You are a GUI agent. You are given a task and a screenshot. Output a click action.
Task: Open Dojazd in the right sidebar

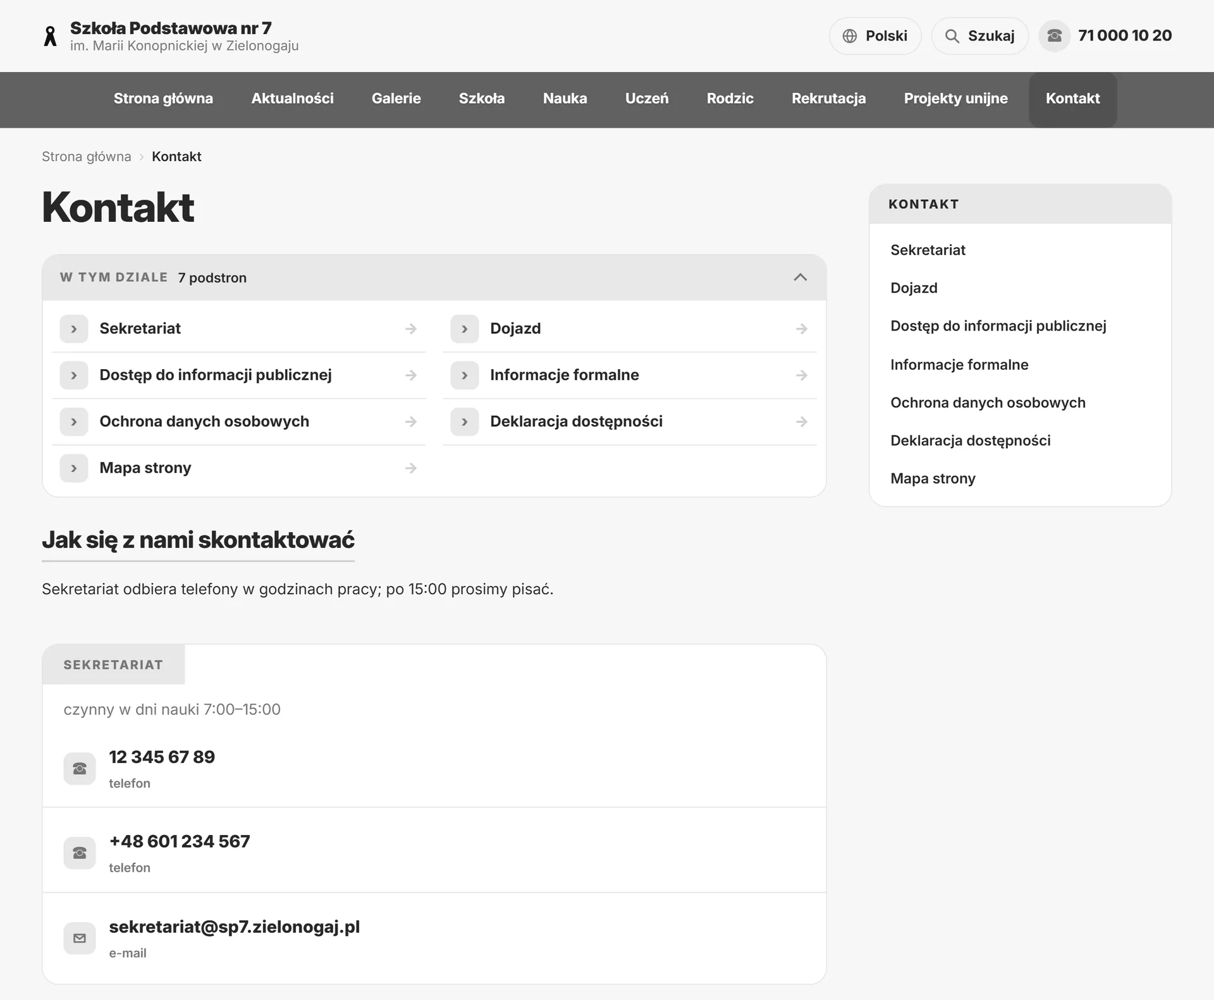[914, 288]
